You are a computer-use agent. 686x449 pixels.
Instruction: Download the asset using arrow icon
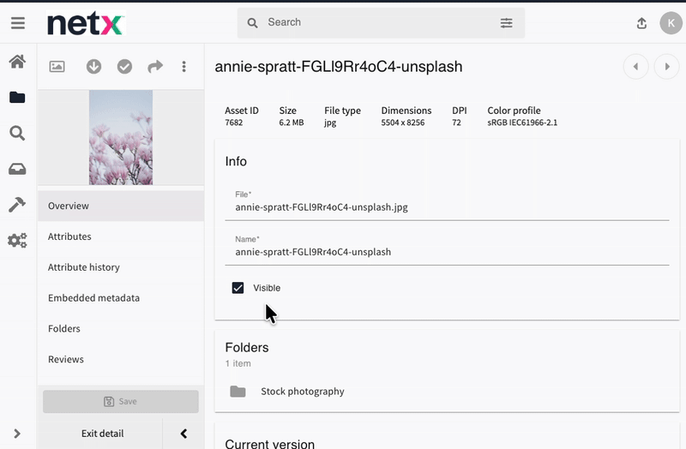coord(94,67)
